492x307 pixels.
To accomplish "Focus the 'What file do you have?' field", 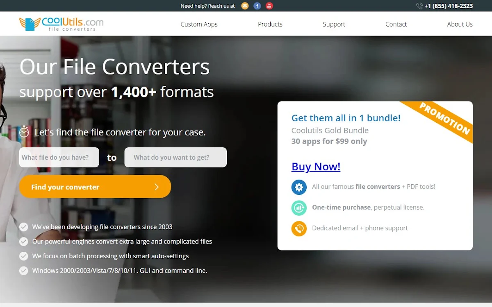I will click(x=59, y=157).
